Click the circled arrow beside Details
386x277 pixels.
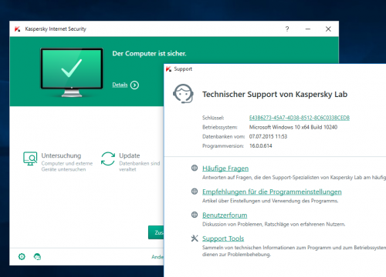coord(134,85)
